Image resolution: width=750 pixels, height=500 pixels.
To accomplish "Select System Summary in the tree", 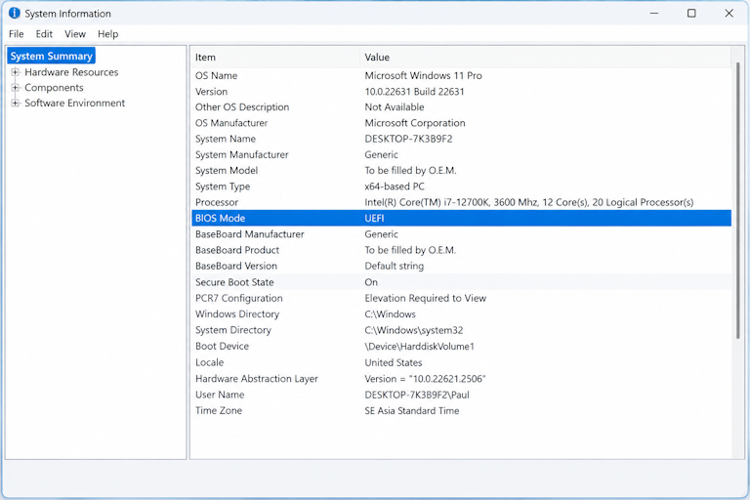I will 51,56.
